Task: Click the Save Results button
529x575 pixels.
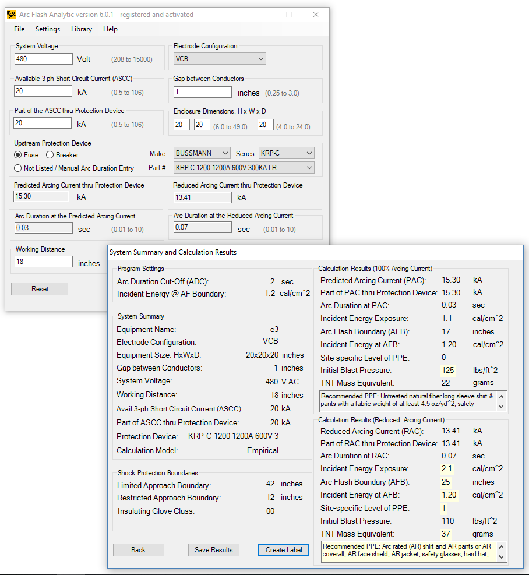Action: pyautogui.click(x=214, y=550)
